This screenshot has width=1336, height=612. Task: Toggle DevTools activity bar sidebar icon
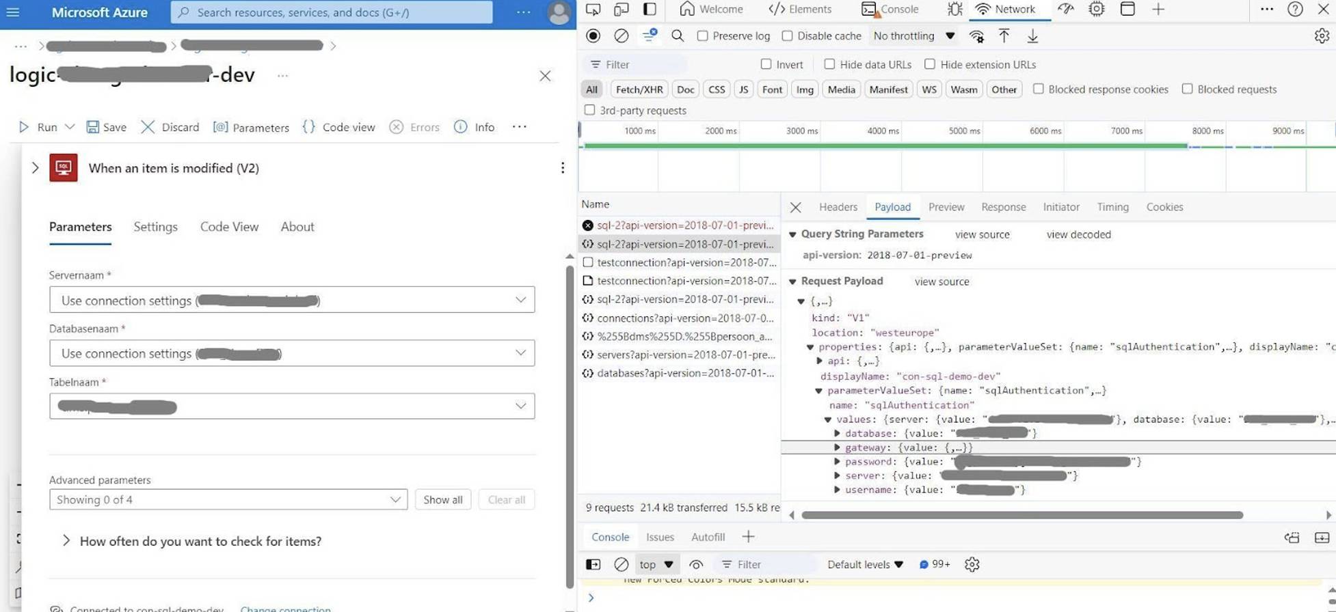(x=650, y=9)
